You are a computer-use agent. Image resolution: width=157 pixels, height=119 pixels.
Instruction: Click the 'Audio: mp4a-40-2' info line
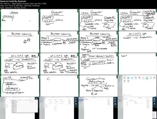[13, 8]
